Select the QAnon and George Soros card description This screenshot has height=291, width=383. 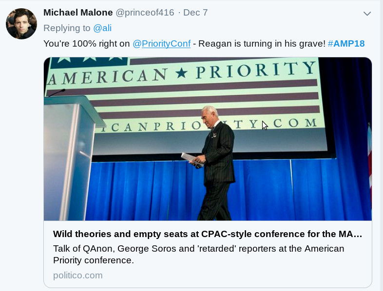pos(199,254)
